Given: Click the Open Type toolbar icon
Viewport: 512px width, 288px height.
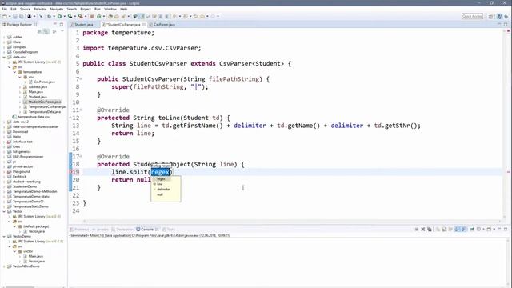Looking at the screenshot, I should coord(110,16).
